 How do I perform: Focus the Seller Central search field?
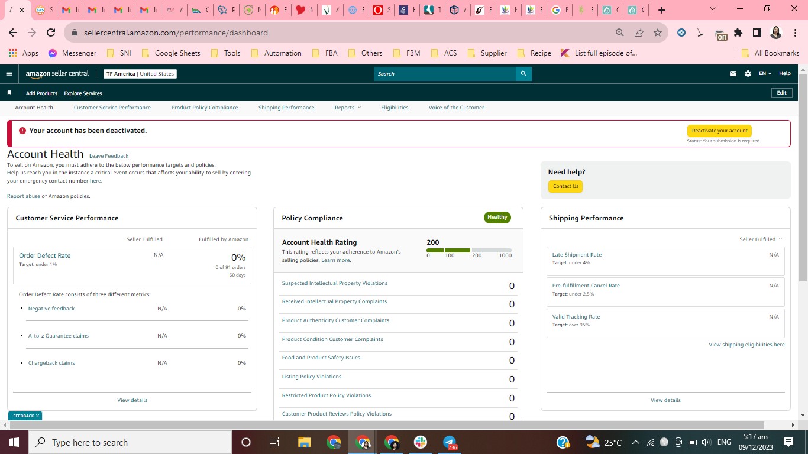(x=445, y=74)
